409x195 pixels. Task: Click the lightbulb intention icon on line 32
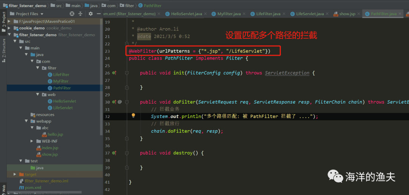click(133, 116)
